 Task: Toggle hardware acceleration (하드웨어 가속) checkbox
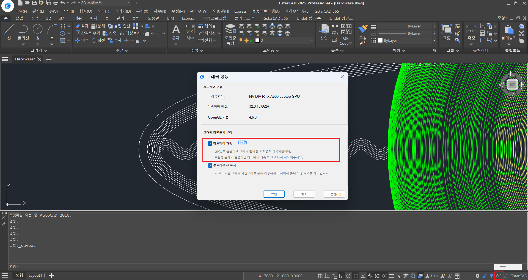tap(210, 144)
